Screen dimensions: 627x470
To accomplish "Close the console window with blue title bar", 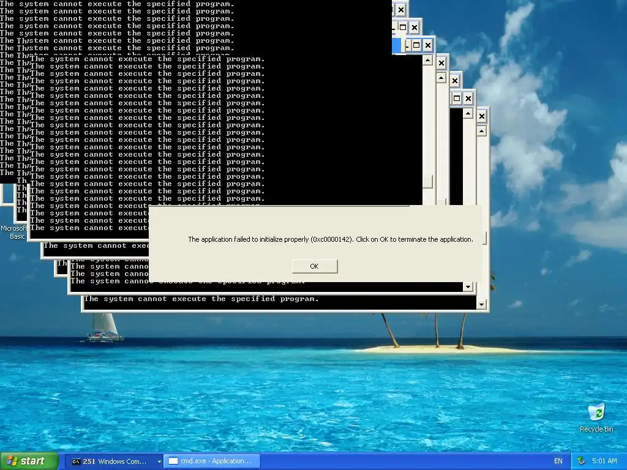I will point(428,45).
